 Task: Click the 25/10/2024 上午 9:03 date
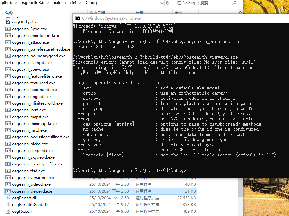point(109,211)
